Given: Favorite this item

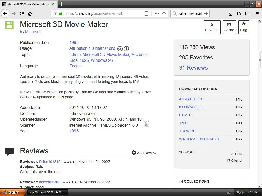Looking at the screenshot, I should [212, 27].
